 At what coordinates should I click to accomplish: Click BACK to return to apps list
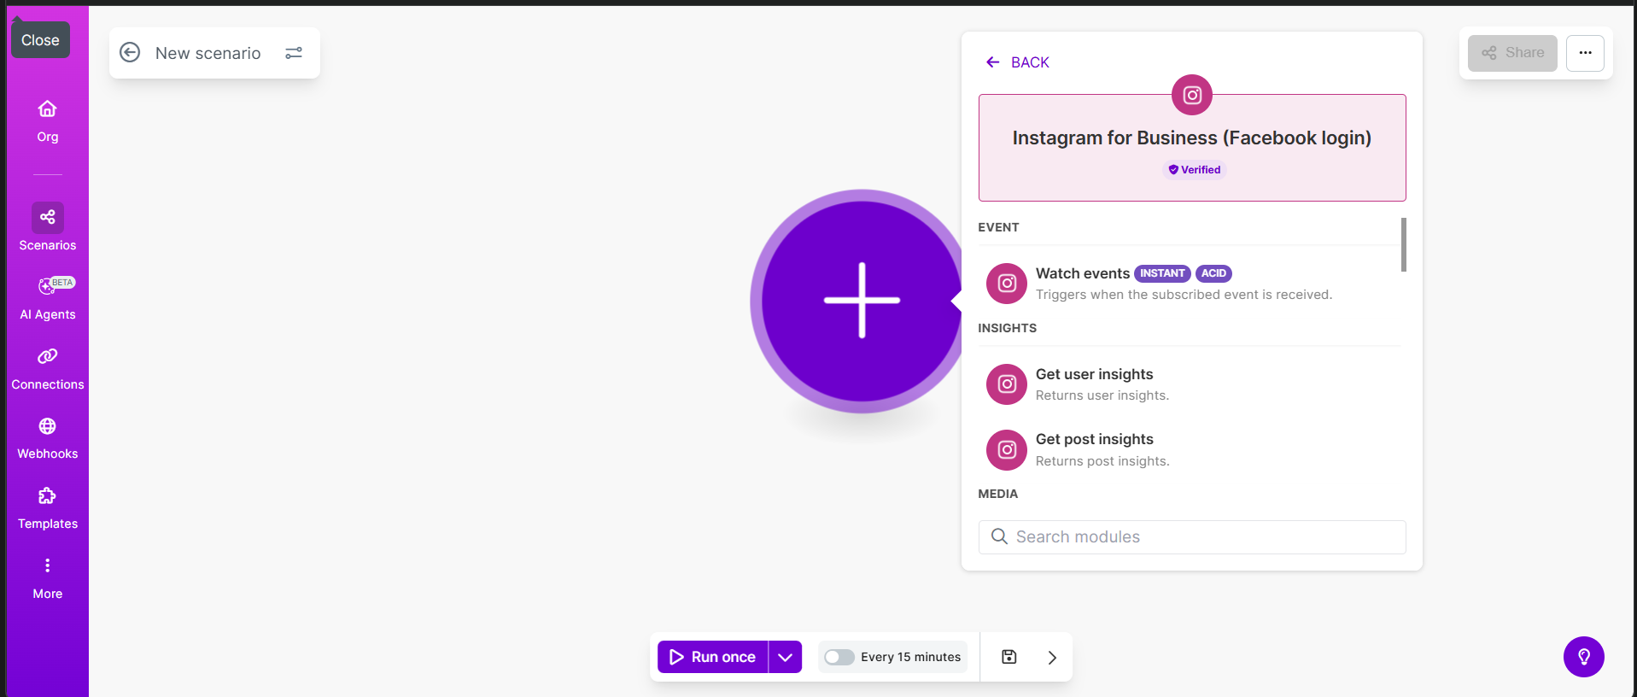[1018, 62]
